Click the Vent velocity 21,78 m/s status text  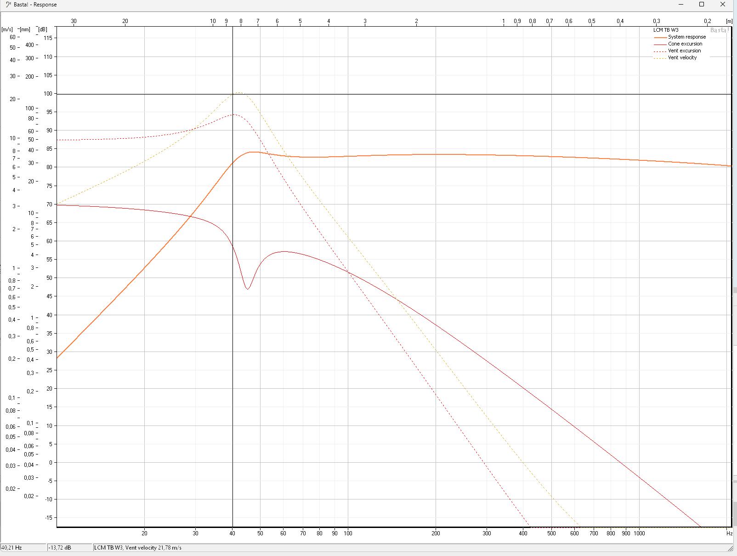pos(138,548)
